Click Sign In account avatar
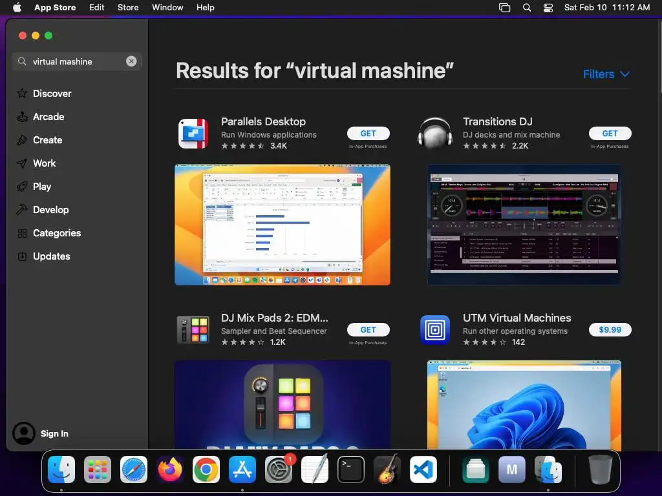The height and width of the screenshot is (496, 662). [x=24, y=433]
